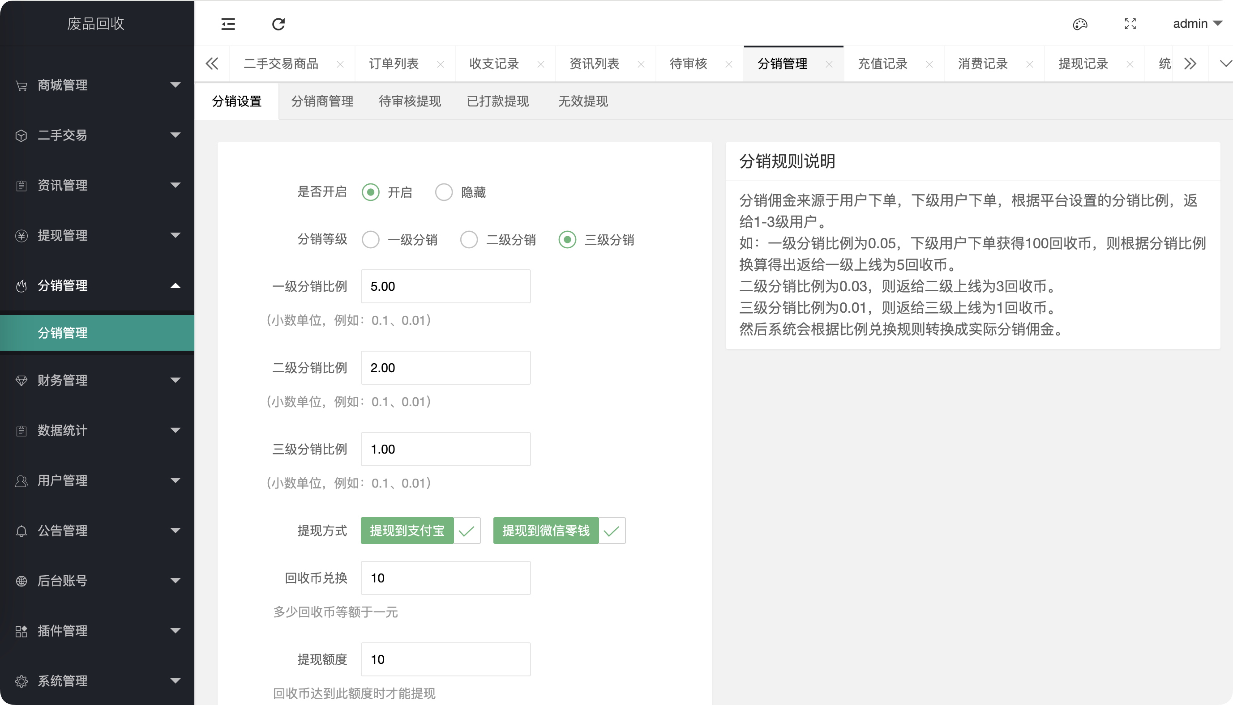Toggle 提现到微信零钱 withdrawal checkbox
Image resolution: width=1233 pixels, height=705 pixels.
(559, 531)
